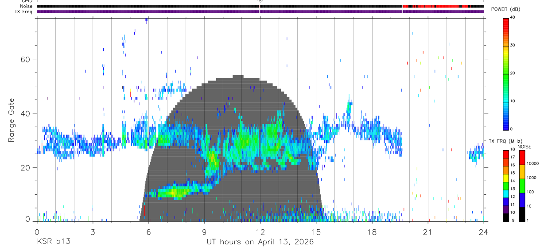Image resolution: width=544 pixels, height=251 pixels.
Task: Click the NOISE legend title
Action: coord(524,147)
